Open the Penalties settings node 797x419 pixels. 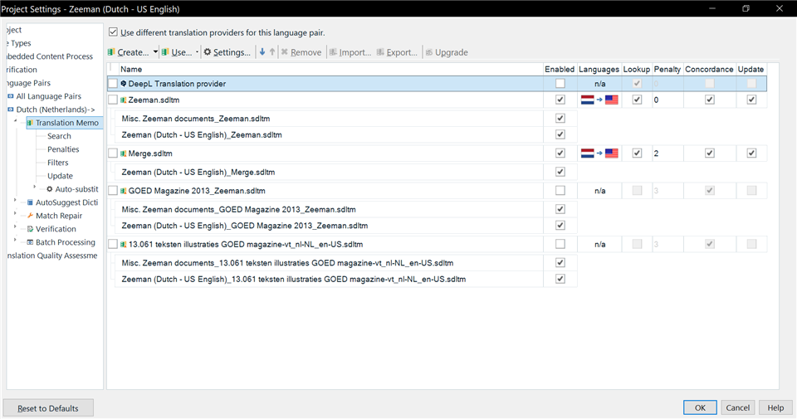pos(63,149)
